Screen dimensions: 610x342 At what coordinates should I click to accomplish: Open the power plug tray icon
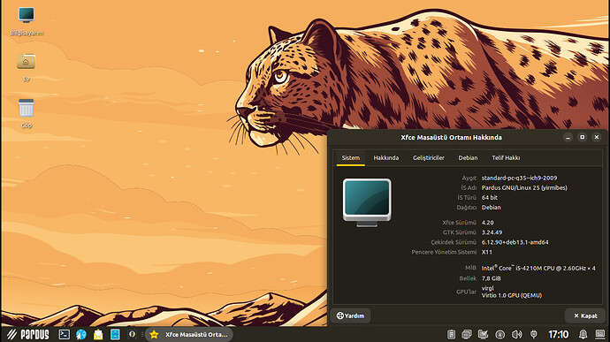[x=534, y=334]
